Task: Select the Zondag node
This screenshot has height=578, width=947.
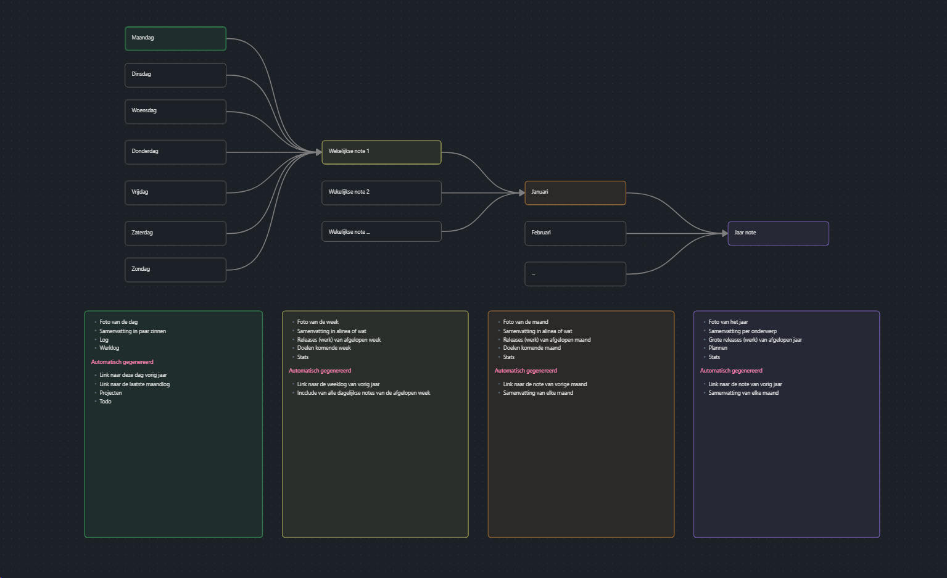Action: tap(175, 270)
